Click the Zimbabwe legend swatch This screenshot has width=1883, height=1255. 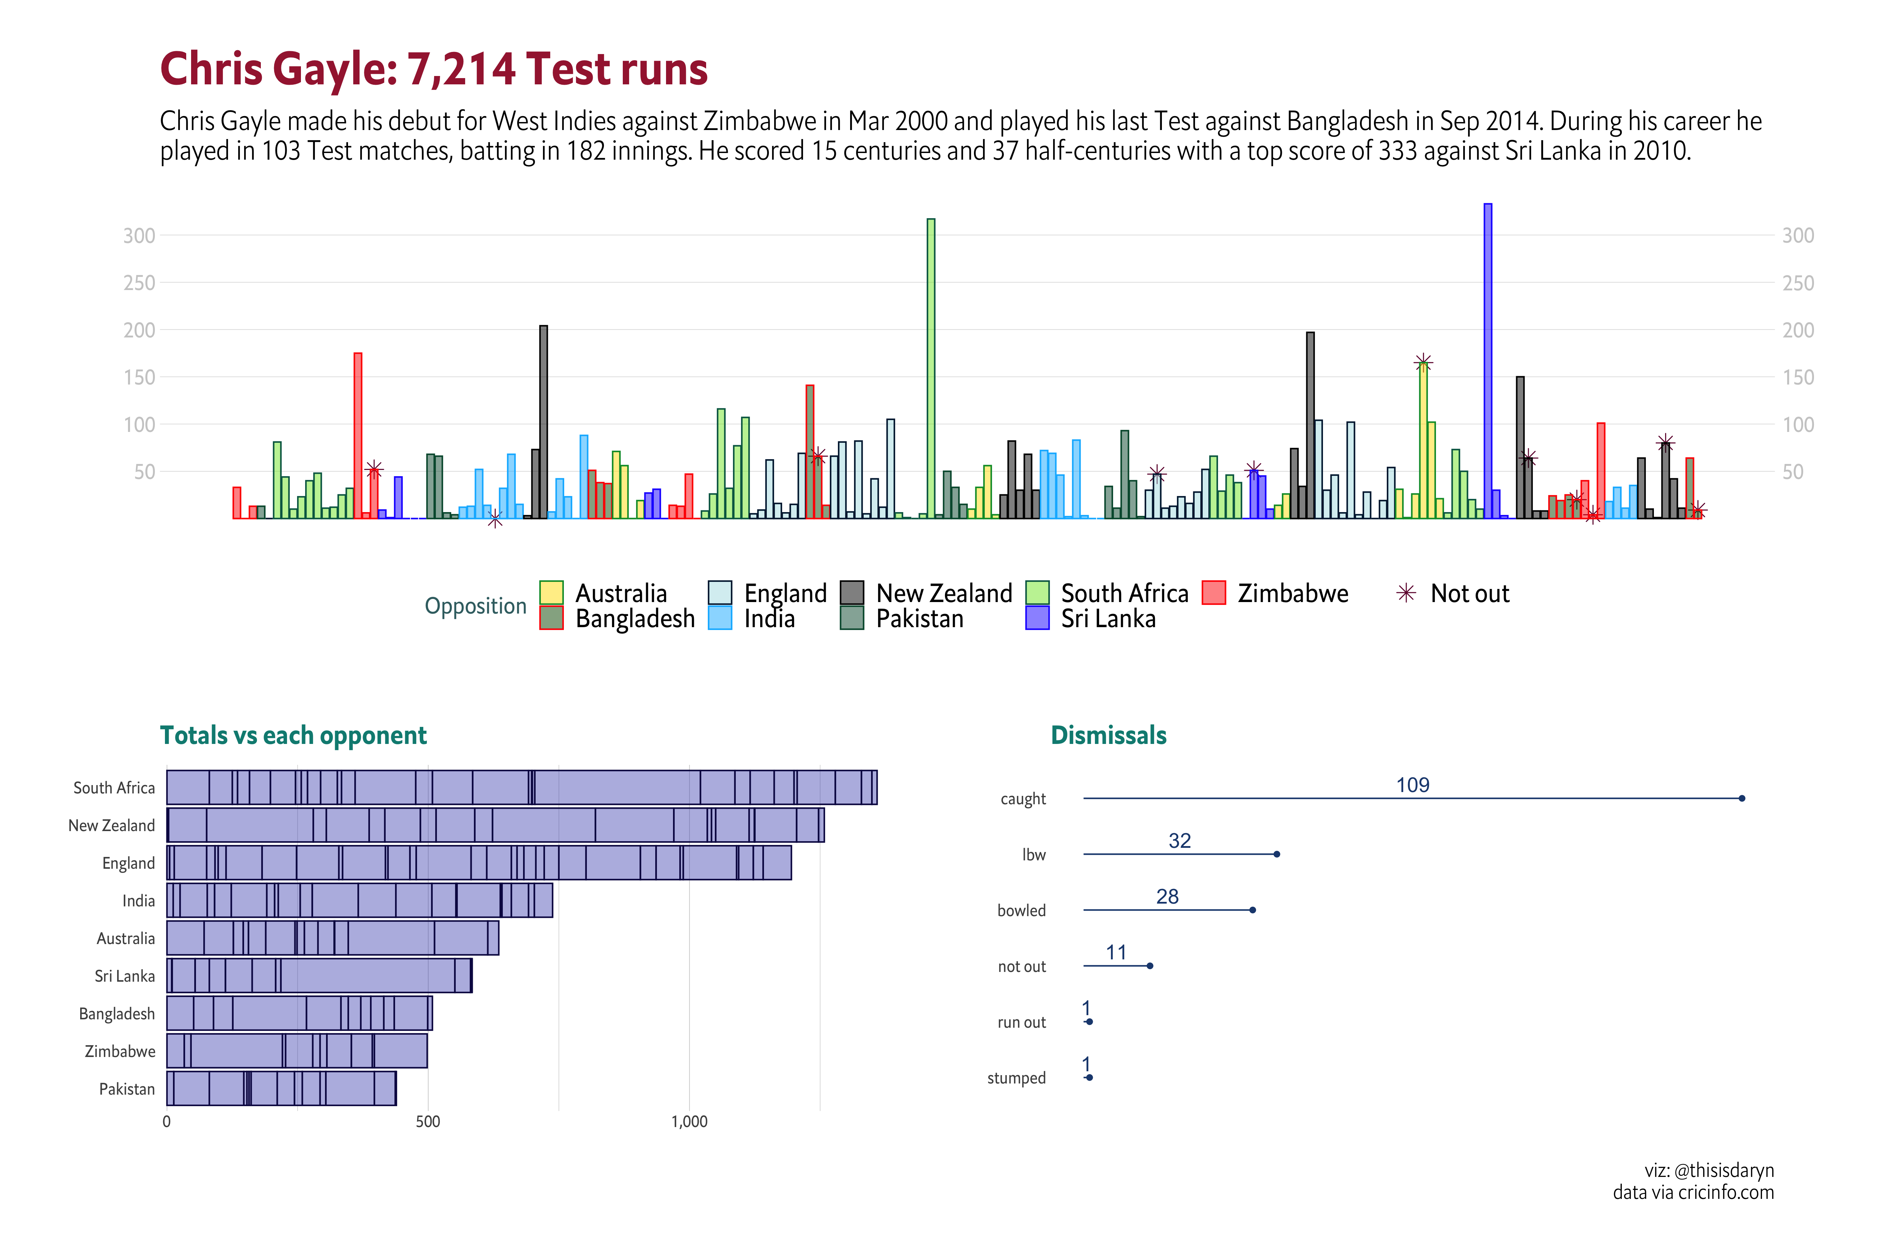tap(1214, 592)
